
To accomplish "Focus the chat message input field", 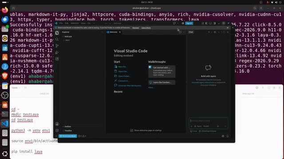I will pos(208,121).
